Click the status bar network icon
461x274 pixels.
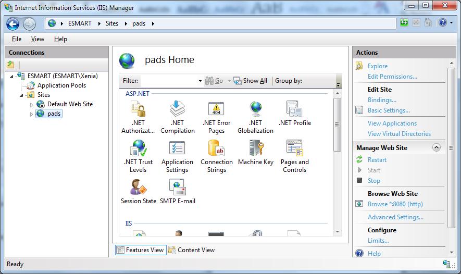coord(446,264)
